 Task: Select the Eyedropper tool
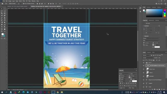(2, 16)
